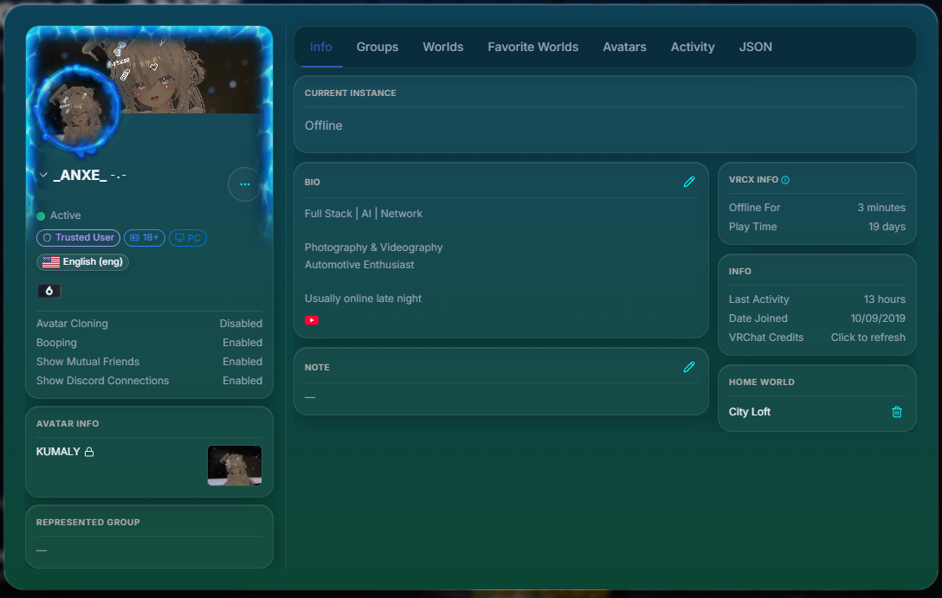
Task: Open the Activity tab
Action: (x=693, y=47)
